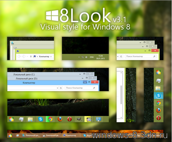
Task: Click the Компьютер breadcrumb in the address bar
Action: pos(44,57)
